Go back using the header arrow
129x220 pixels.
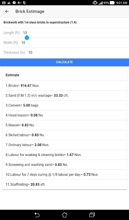(7, 11)
